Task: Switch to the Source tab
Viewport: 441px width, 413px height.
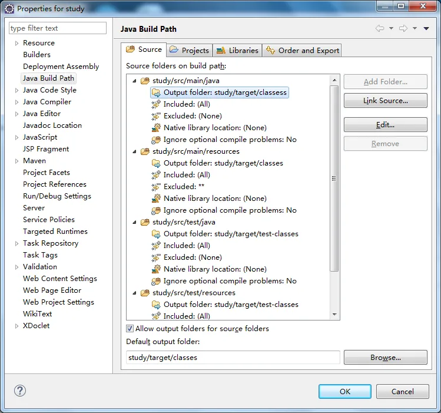Action: [144, 49]
